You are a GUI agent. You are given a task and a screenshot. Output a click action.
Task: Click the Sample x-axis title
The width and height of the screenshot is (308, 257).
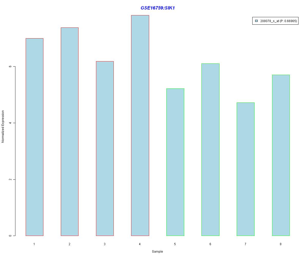[x=157, y=252]
